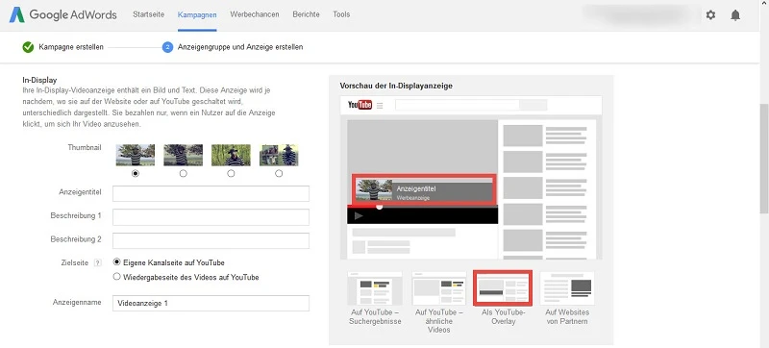Click the Vorschau der In-Displayanzeige heading
This screenshot has height=348, width=769.
point(396,86)
